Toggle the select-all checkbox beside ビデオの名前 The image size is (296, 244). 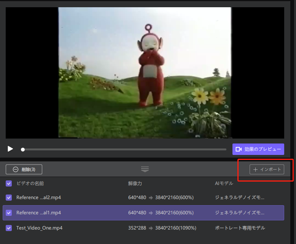click(9, 183)
